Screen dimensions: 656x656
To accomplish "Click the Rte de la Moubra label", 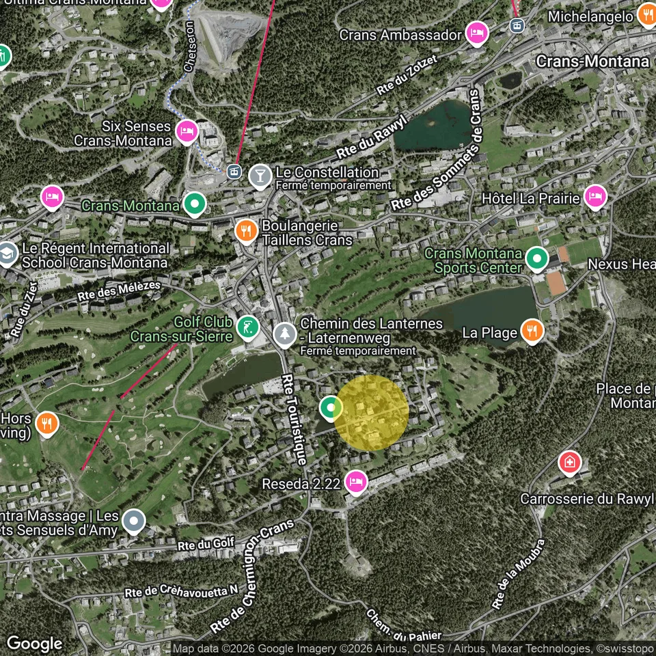I will pos(519,574).
